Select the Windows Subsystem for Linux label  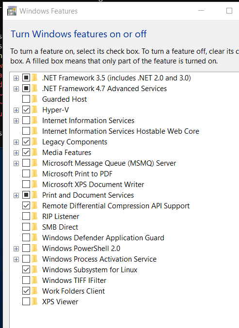[90, 270]
